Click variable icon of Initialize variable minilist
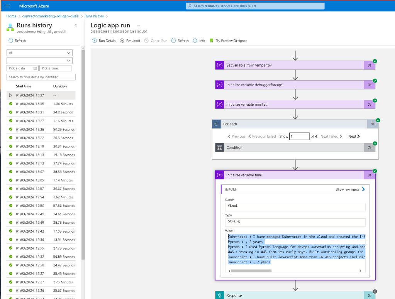 tap(220, 105)
